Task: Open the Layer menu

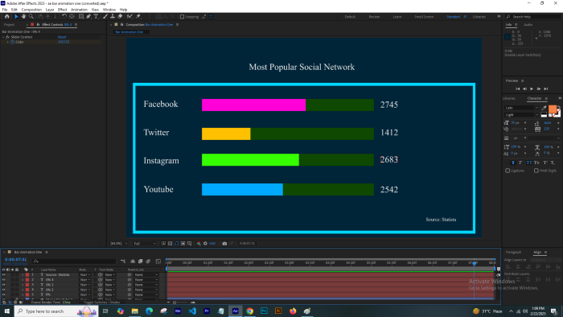Action: (50, 10)
